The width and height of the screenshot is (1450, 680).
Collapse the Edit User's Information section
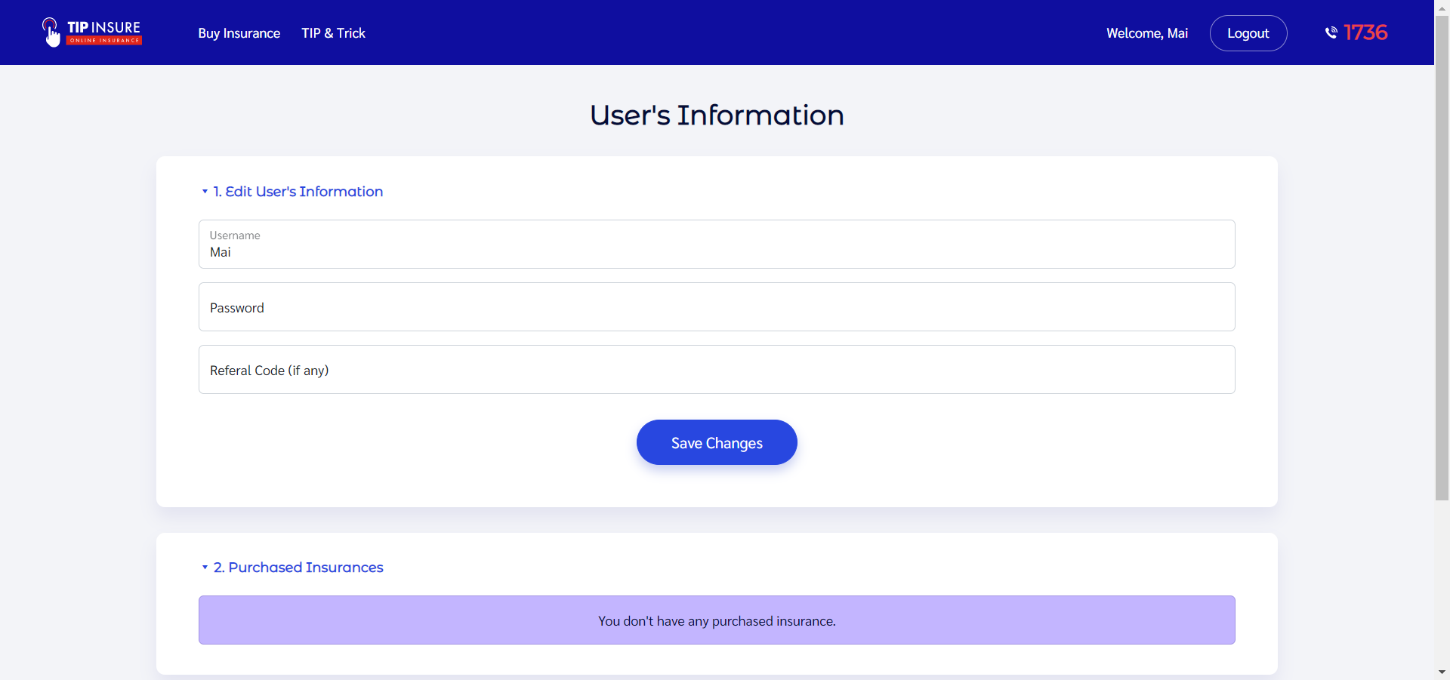298,192
